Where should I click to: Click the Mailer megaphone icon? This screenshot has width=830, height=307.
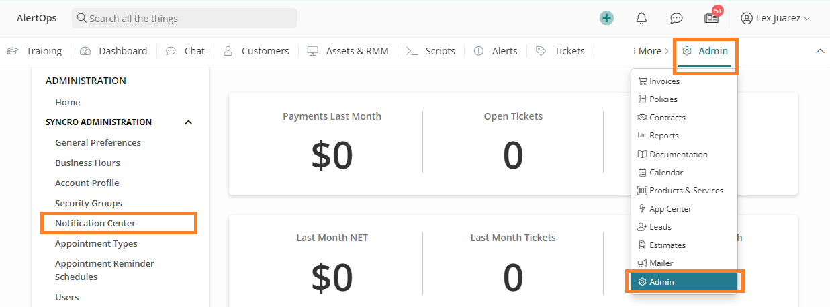click(x=643, y=263)
